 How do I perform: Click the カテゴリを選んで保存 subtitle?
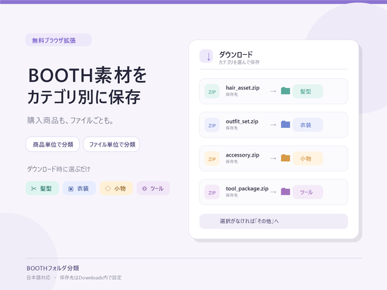239,62
